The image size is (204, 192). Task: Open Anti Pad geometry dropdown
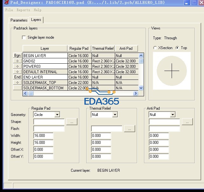[173, 115]
